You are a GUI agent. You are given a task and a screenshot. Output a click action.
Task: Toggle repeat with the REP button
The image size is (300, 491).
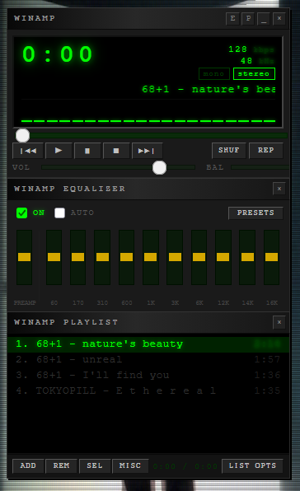[x=266, y=151]
